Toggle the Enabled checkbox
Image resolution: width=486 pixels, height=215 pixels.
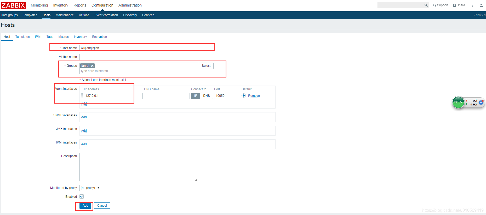tap(82, 196)
